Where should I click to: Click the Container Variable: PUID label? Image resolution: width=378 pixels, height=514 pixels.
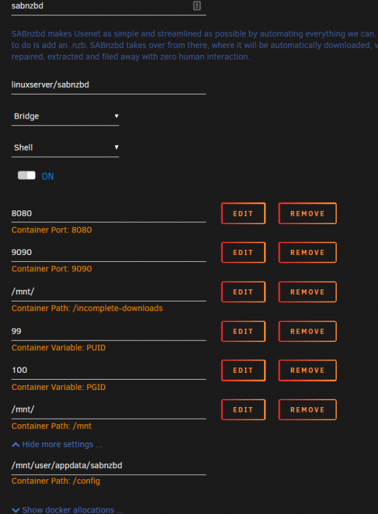tap(58, 347)
